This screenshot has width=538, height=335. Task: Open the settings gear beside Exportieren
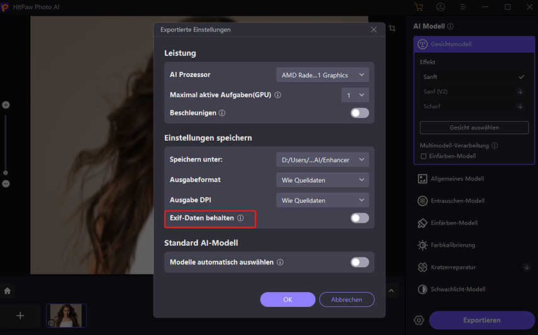point(418,321)
